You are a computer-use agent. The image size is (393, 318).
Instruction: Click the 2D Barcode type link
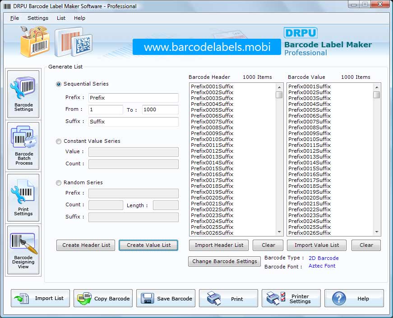pyautogui.click(x=324, y=258)
